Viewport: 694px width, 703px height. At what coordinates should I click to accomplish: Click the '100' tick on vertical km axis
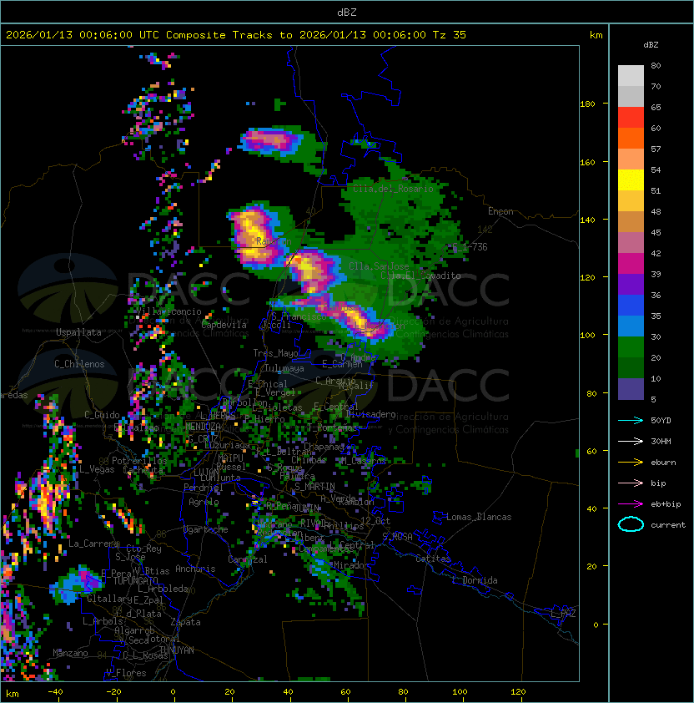[x=587, y=336]
